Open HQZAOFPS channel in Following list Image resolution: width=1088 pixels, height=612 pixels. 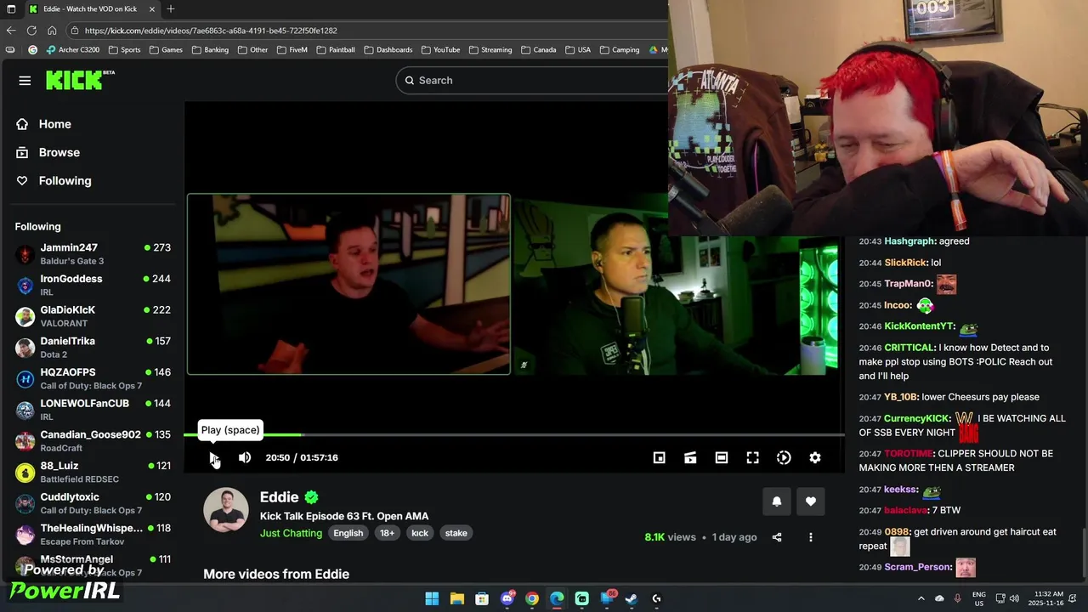[93, 378]
